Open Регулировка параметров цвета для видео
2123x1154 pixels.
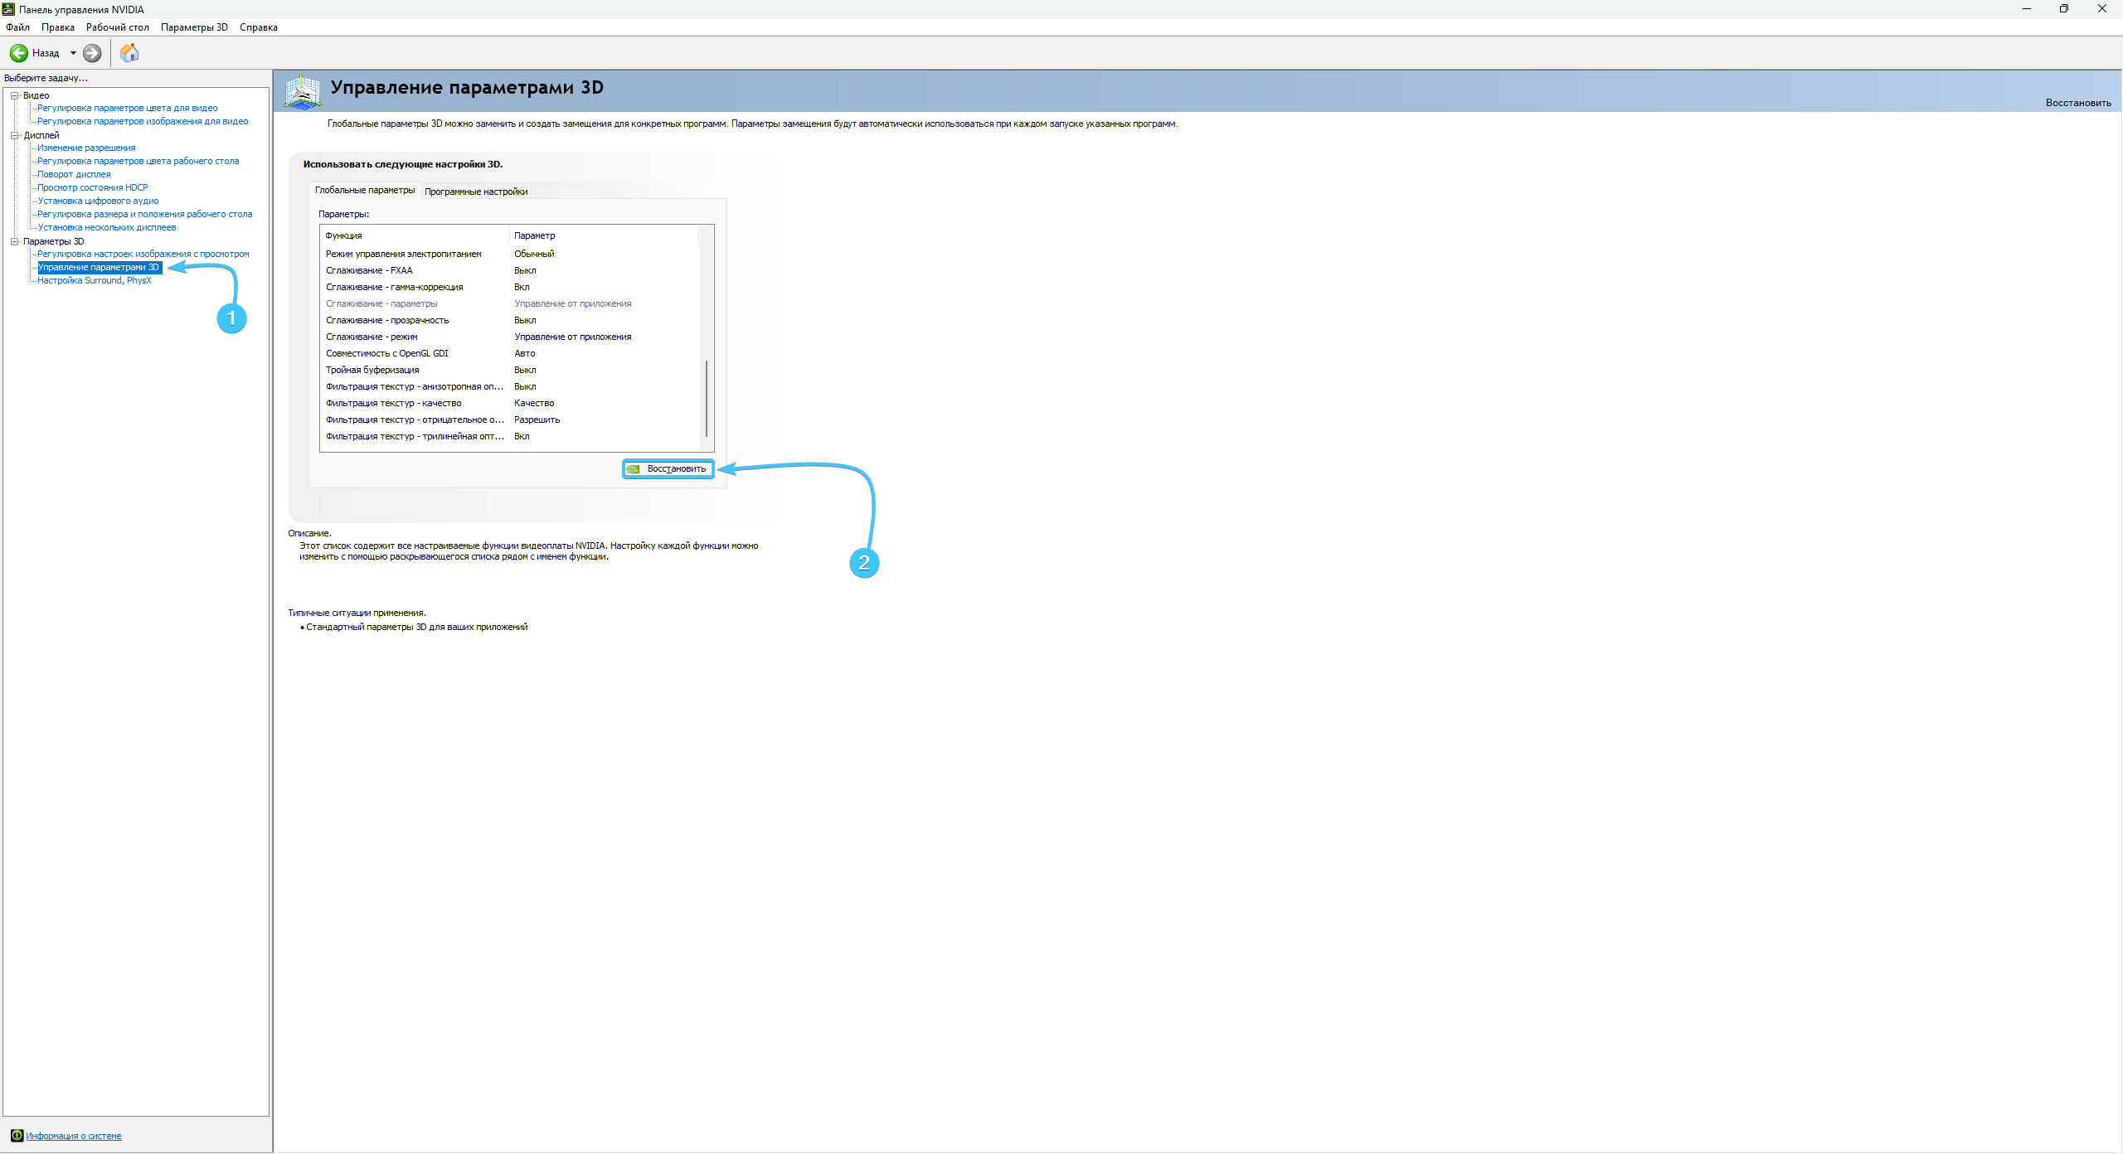[128, 108]
